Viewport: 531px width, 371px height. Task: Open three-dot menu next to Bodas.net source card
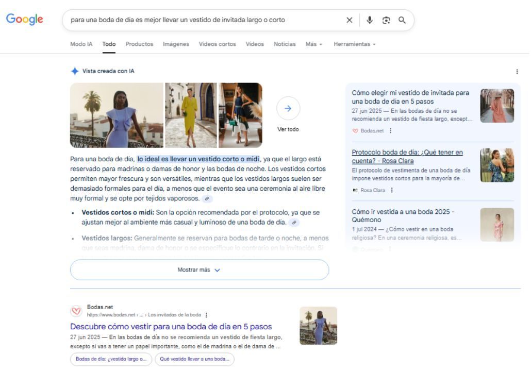click(x=390, y=131)
